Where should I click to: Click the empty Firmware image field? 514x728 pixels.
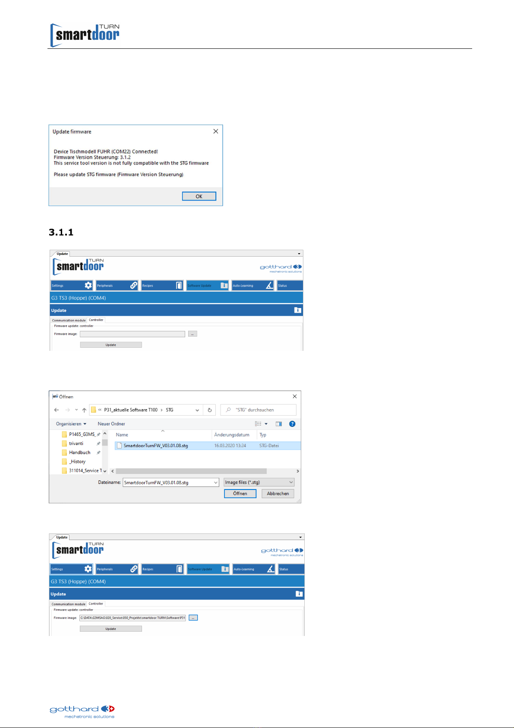[x=132, y=334]
